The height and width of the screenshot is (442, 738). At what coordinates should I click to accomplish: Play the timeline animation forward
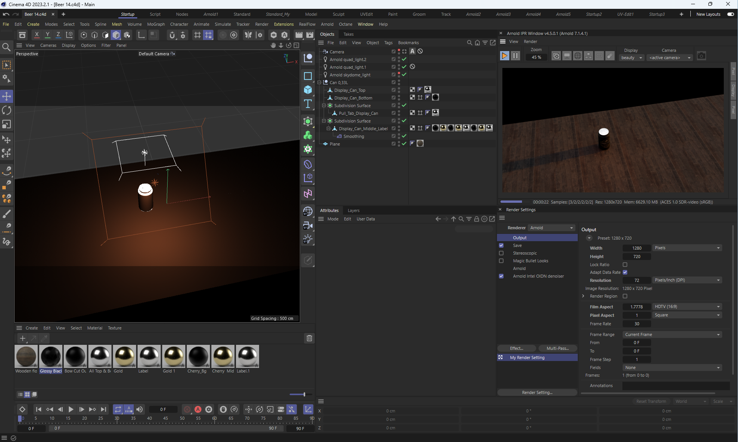click(x=71, y=409)
